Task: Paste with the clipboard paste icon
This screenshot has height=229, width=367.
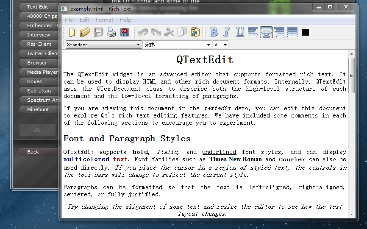Action: 195,32
